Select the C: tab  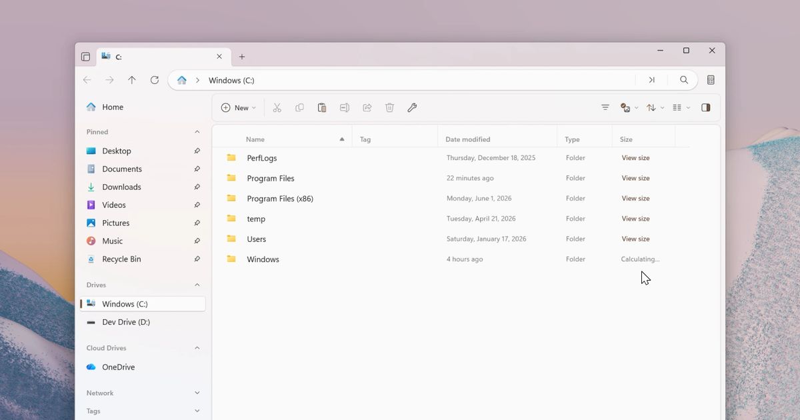[163, 57]
